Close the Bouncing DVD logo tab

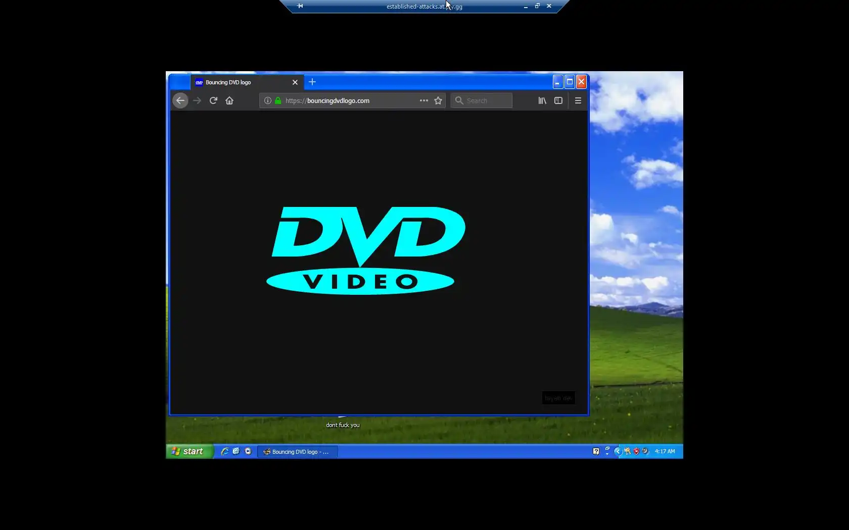pos(295,82)
